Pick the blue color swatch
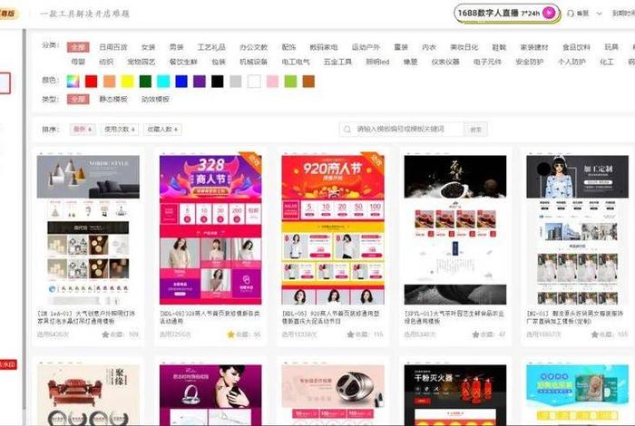635x426 pixels. (x=181, y=82)
